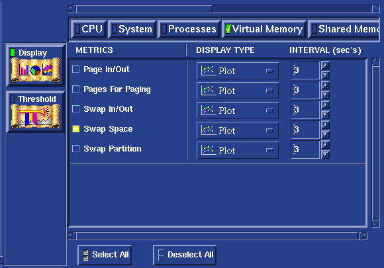Open the Pages For Paging display type dropdown
This screenshot has width=384, height=268.
click(238, 91)
